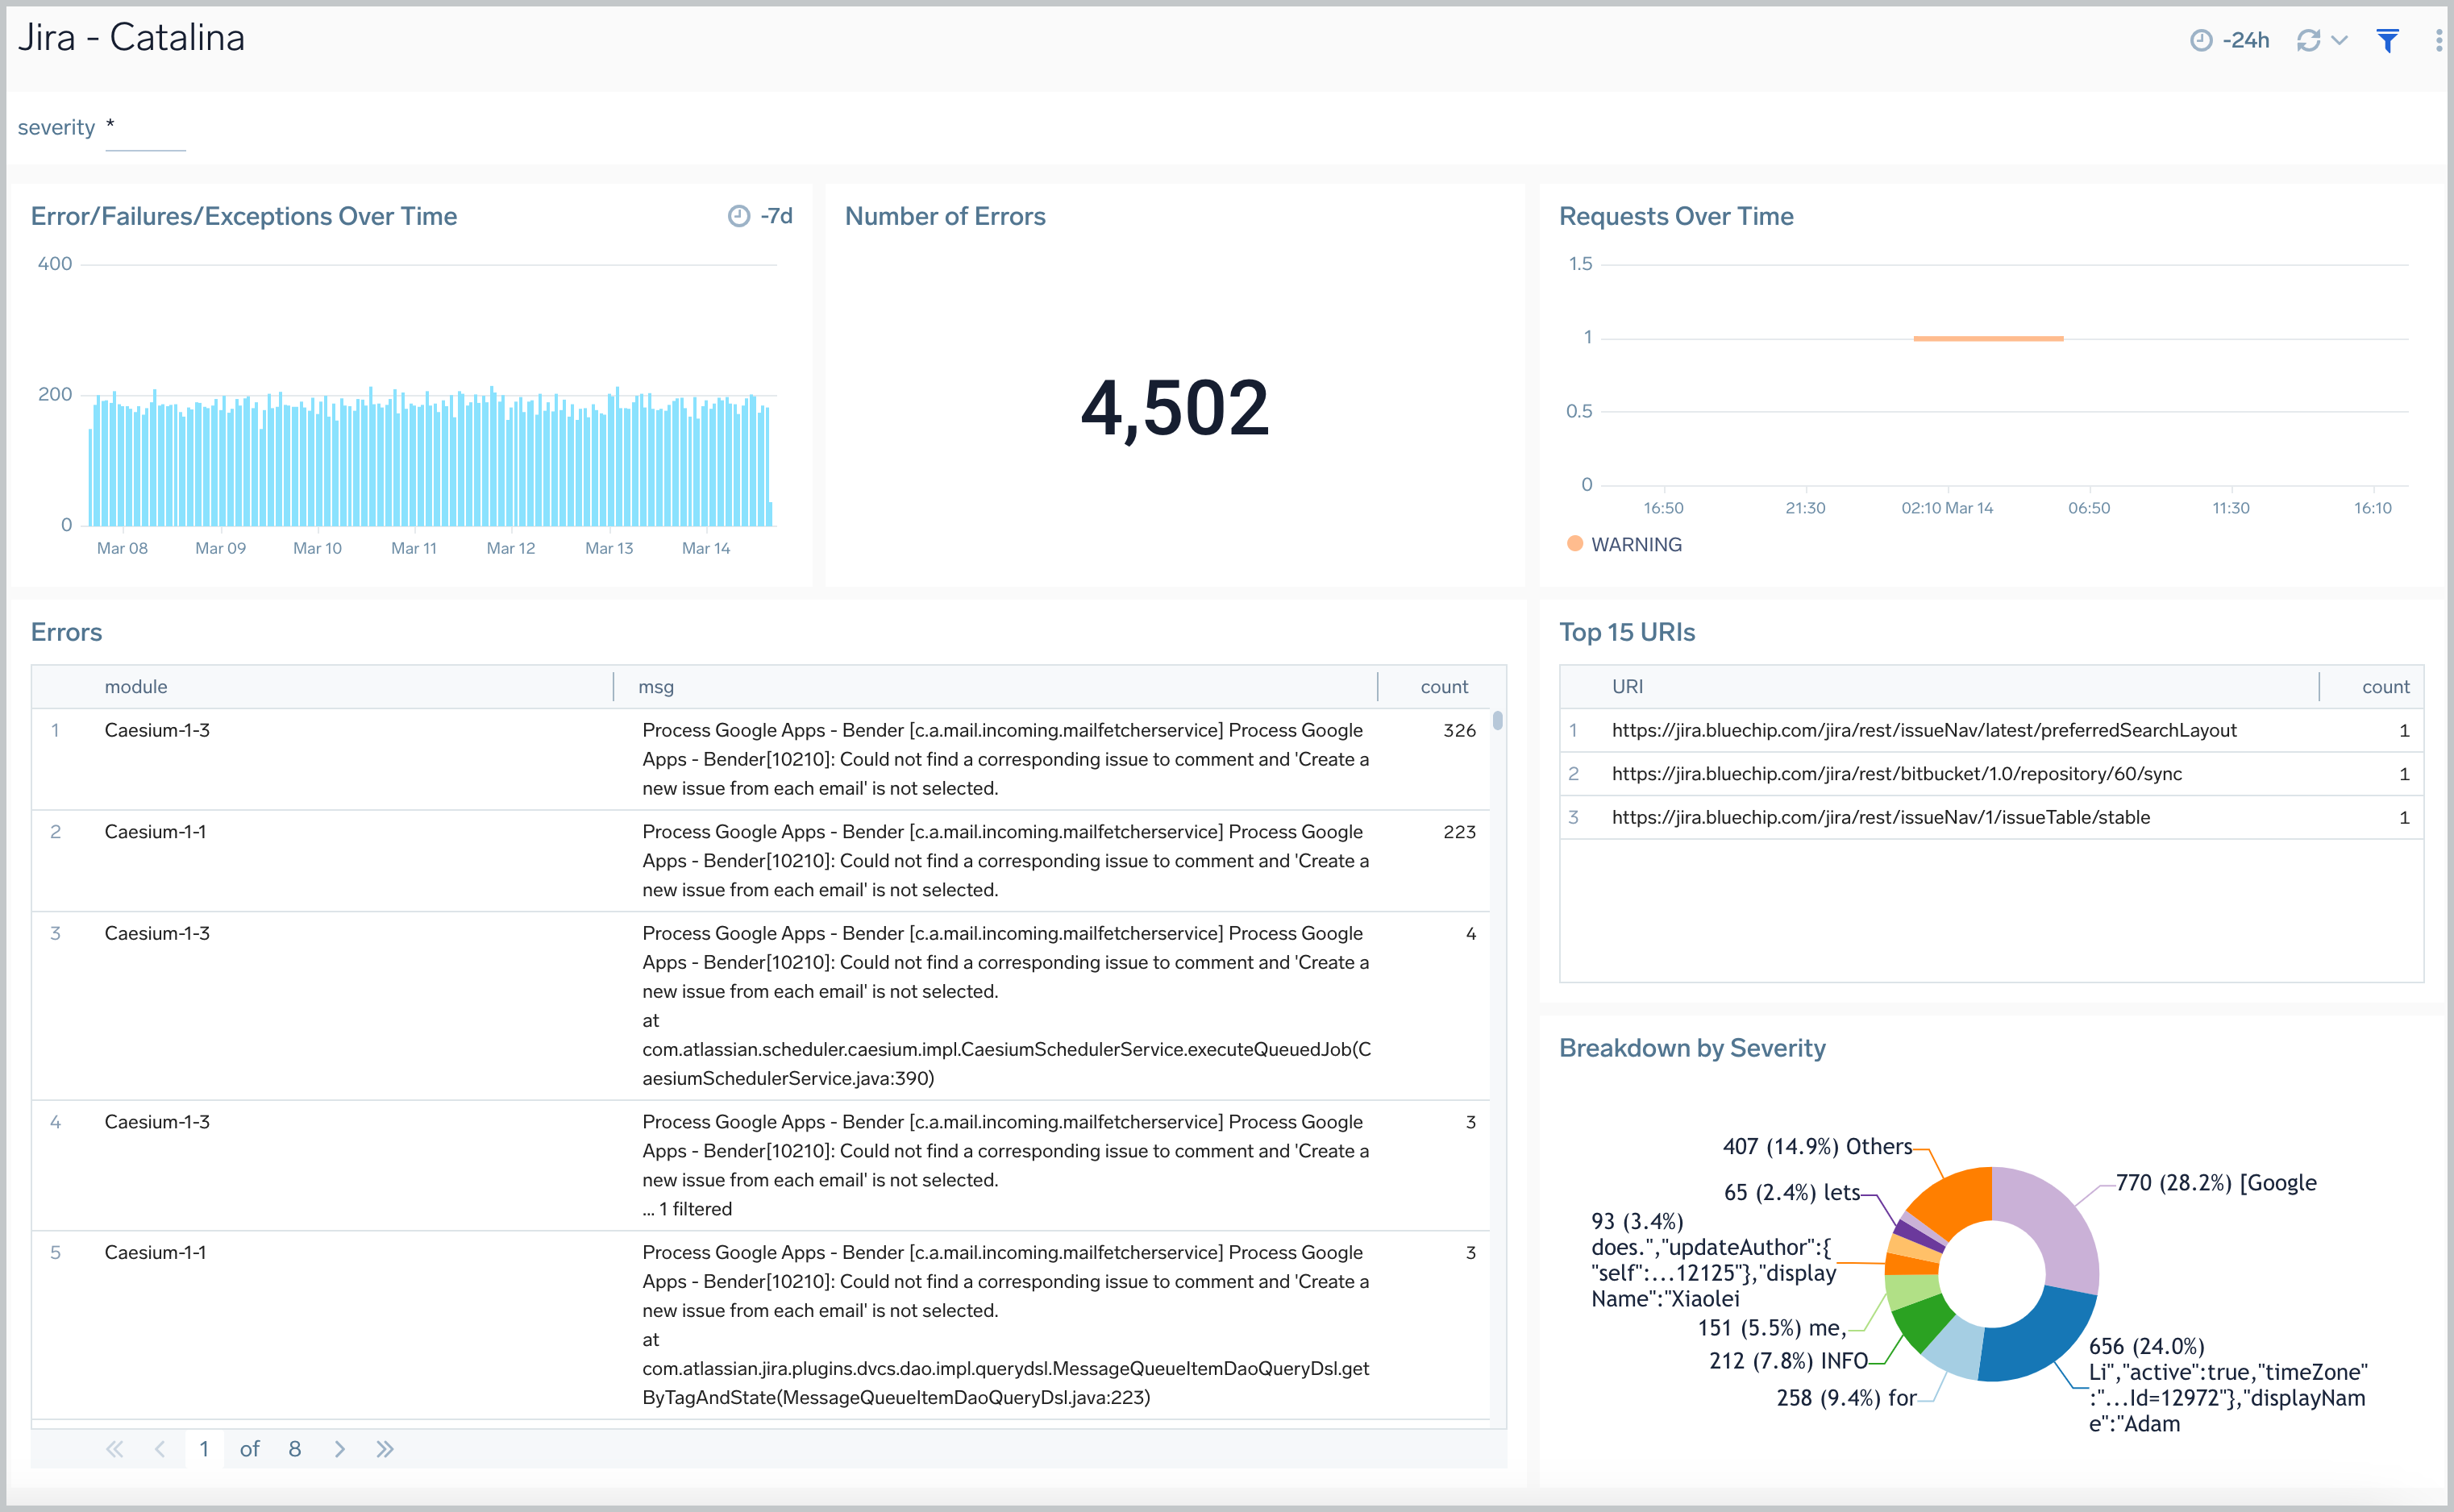Click the count 223 cell
The image size is (2454, 1512).
pos(1459,831)
